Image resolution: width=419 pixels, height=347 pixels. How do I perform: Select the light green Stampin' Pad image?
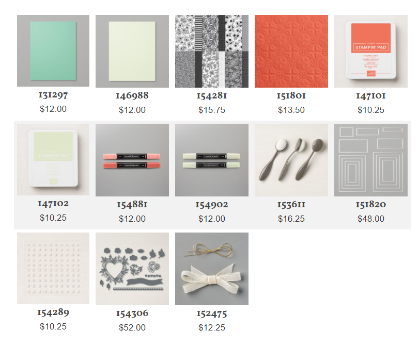click(x=53, y=159)
